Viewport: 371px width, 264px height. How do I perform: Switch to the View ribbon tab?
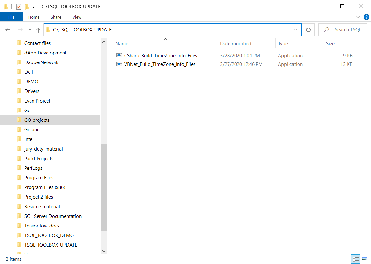click(x=77, y=17)
